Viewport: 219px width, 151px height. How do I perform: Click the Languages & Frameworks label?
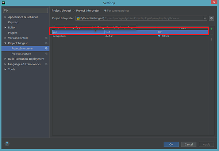(x=24, y=64)
